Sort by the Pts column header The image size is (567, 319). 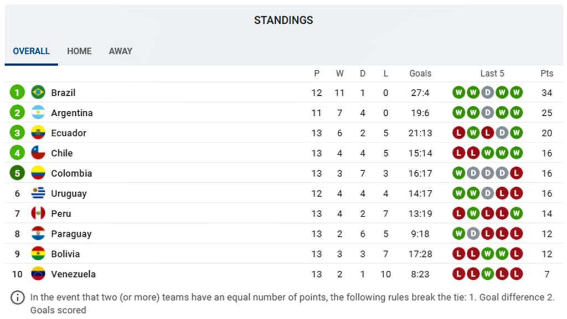pyautogui.click(x=547, y=73)
